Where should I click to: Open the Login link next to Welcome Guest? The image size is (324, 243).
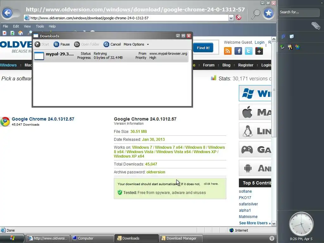pos(259,42)
